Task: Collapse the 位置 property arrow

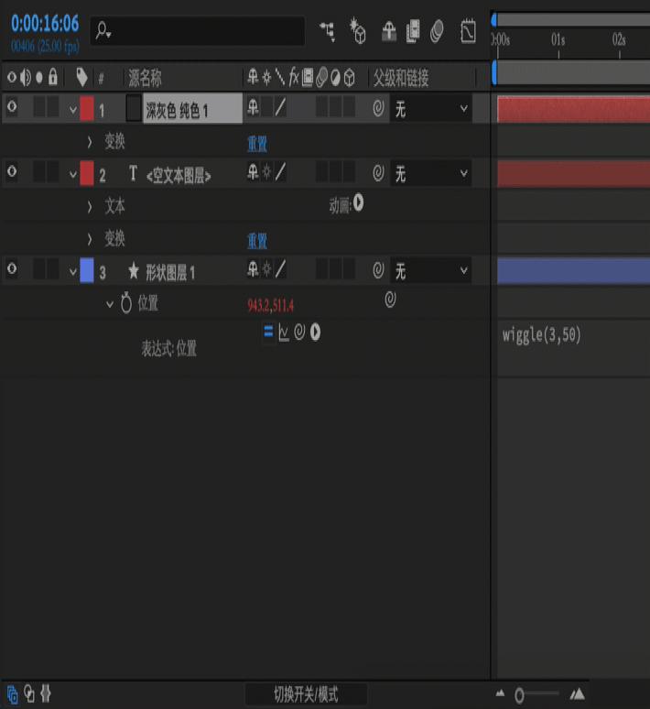Action: pyautogui.click(x=110, y=304)
